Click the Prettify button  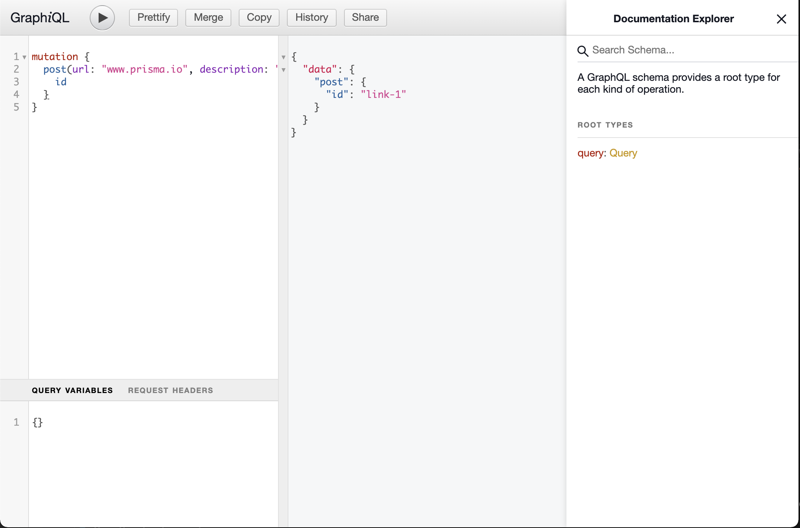[x=153, y=18]
